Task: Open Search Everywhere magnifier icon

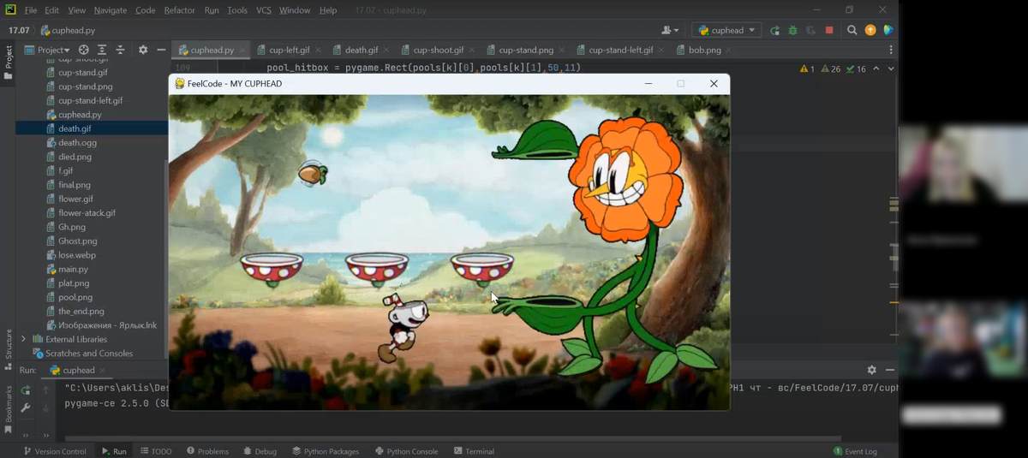Action: point(852,30)
